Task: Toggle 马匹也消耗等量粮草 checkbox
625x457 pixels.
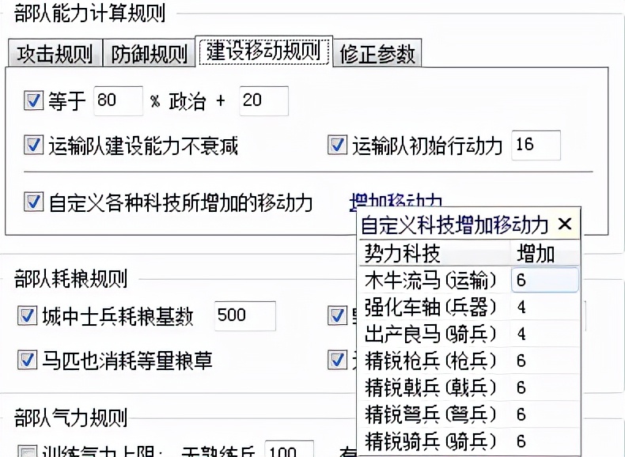Action: (x=28, y=360)
